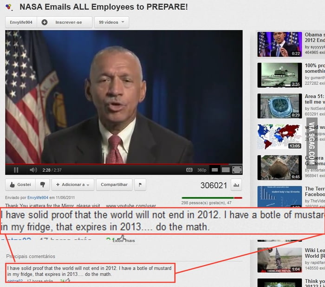Open the Envylife904 uploader link

[38, 197]
